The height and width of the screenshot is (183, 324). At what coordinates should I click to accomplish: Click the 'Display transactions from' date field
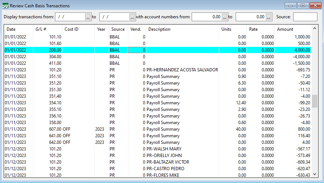[x=70, y=17]
